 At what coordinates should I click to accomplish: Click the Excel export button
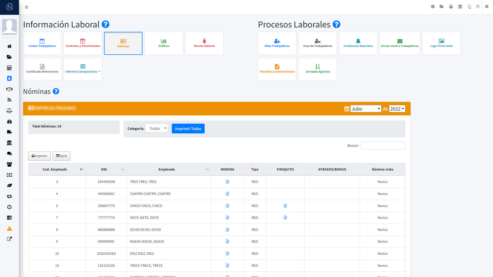pyautogui.click(x=61, y=156)
